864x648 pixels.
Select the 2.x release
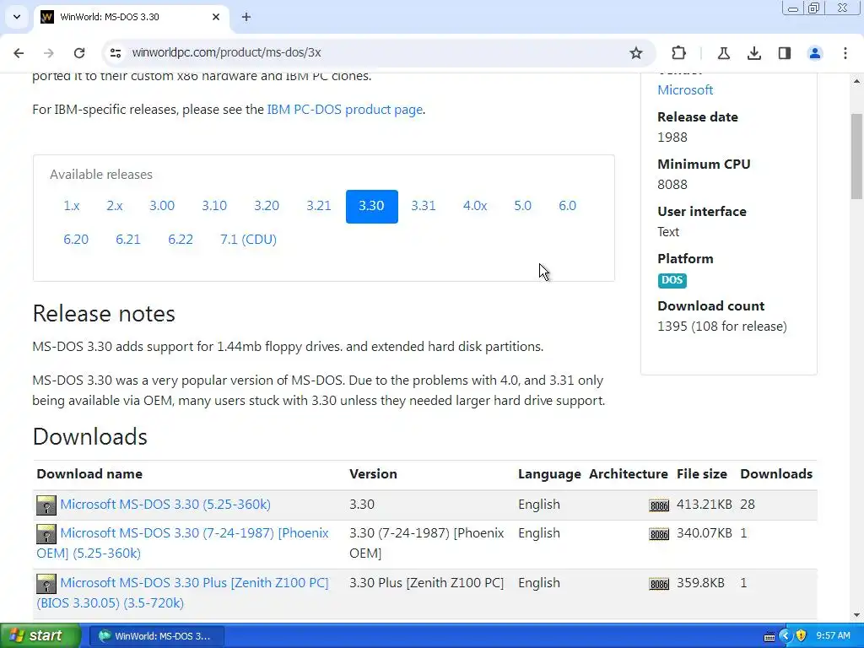pos(115,206)
